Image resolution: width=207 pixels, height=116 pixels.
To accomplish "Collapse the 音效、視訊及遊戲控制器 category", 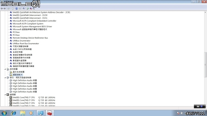I will (x=5, y=78).
